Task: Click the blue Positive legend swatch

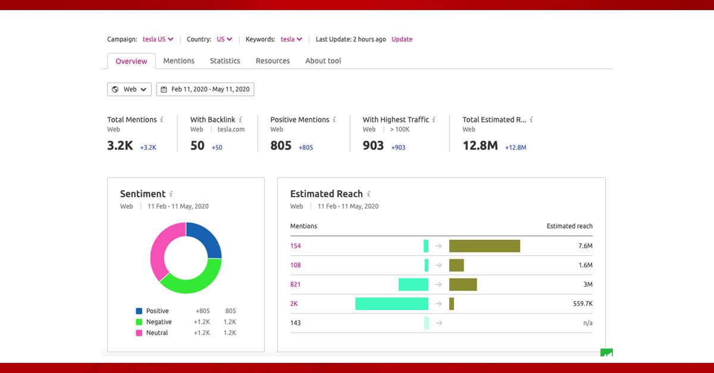Action: tap(139, 311)
